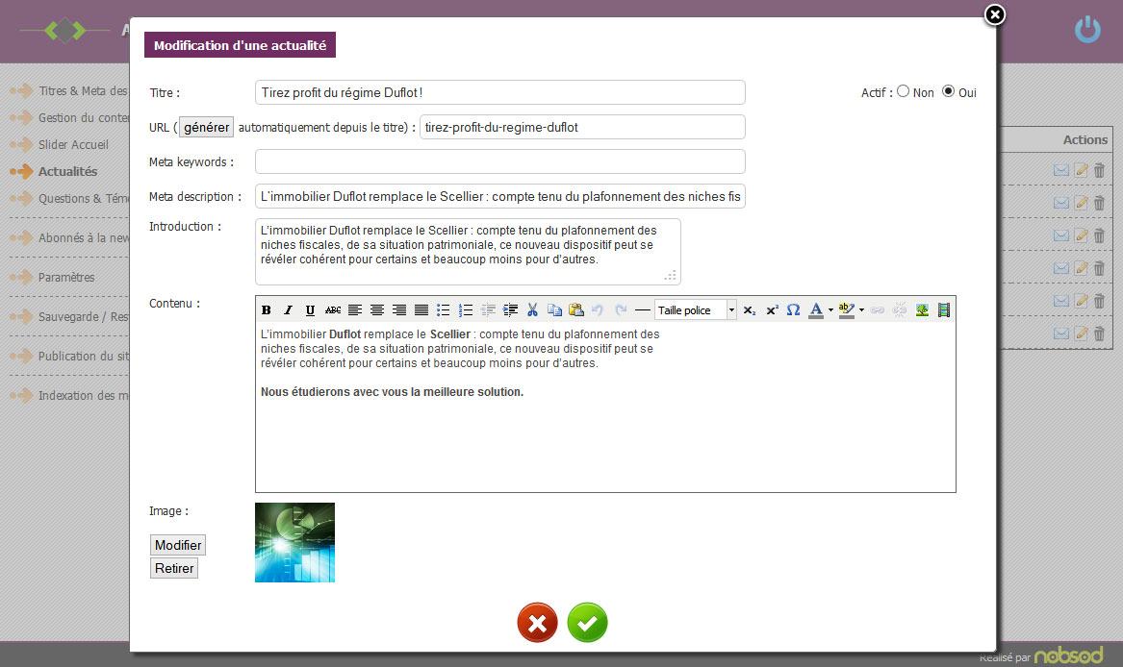Insert a special character with Omega icon
1123x667 pixels.
click(793, 309)
